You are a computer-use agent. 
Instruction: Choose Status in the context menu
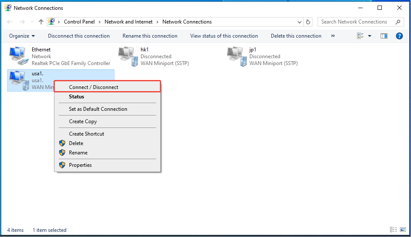(108, 97)
